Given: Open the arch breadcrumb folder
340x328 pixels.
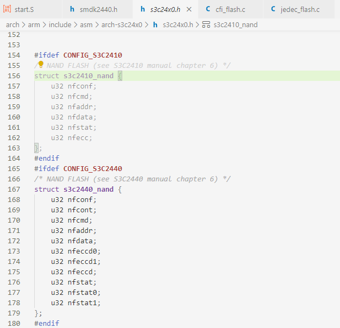Looking at the screenshot, I should 12,25.
